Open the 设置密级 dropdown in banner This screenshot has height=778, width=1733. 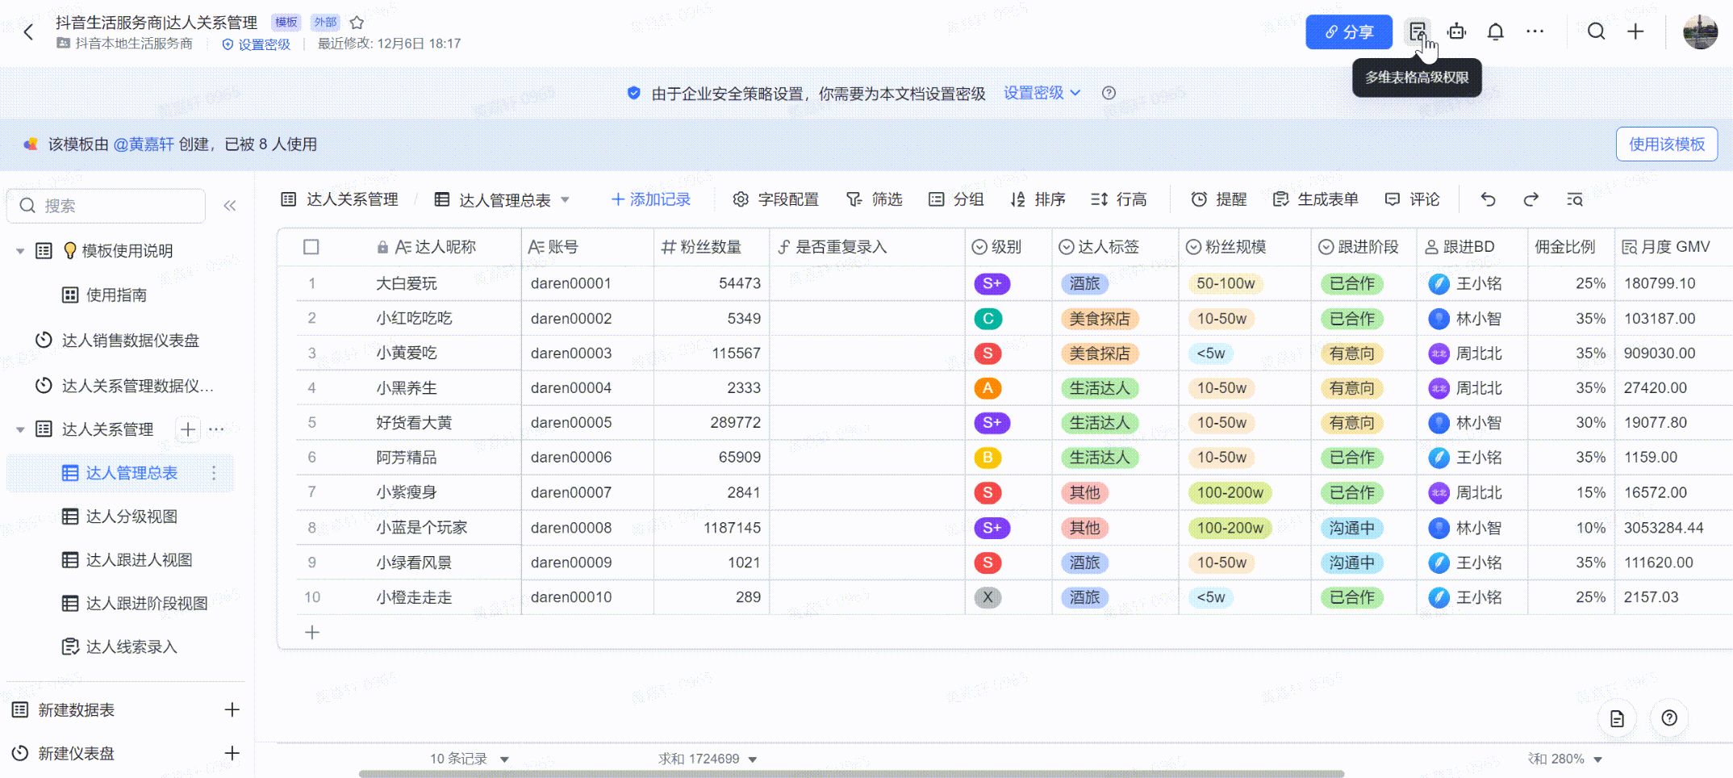click(x=1042, y=93)
